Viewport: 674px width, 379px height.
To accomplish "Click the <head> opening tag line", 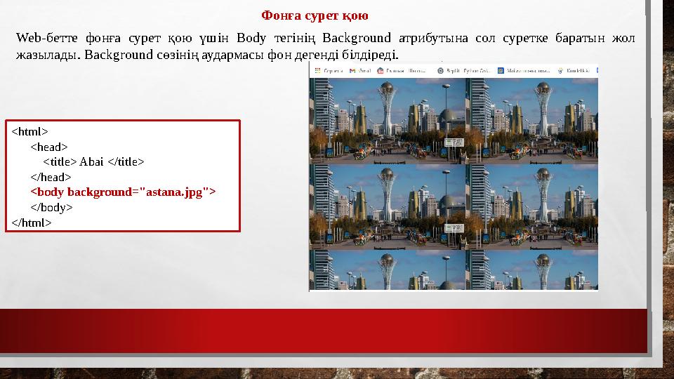I will pyautogui.click(x=49, y=147).
